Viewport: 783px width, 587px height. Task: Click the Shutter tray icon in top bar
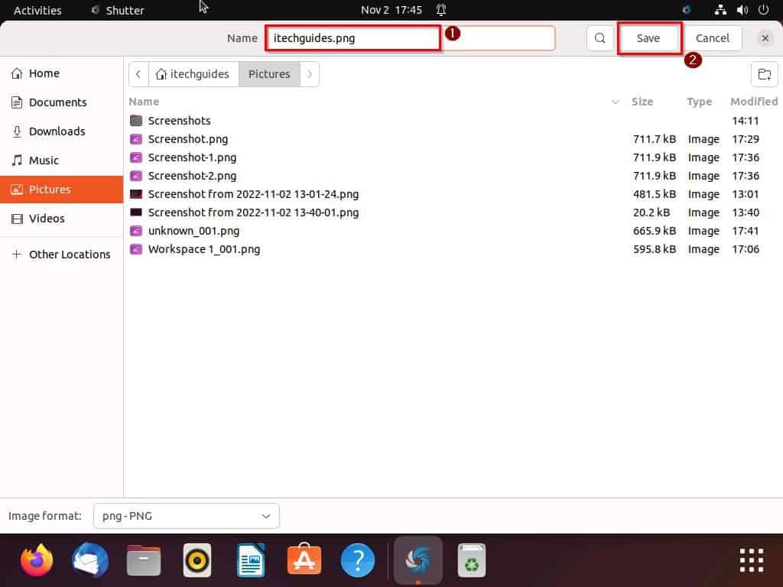[687, 10]
